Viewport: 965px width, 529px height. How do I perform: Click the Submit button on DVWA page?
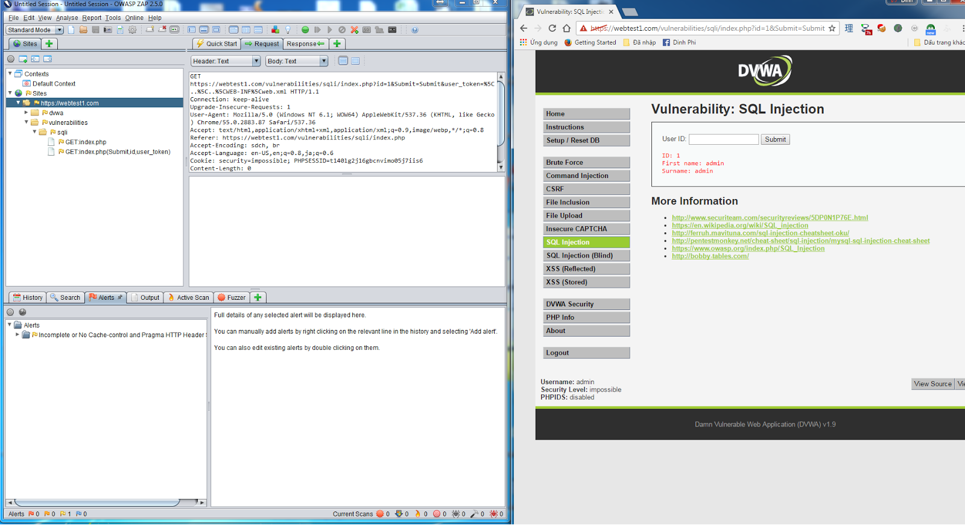point(775,139)
